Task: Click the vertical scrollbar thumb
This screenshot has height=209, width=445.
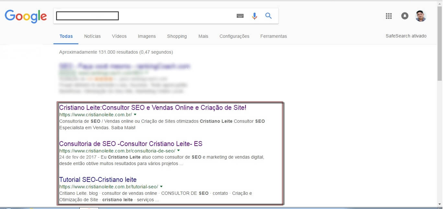Action: click(439, 43)
